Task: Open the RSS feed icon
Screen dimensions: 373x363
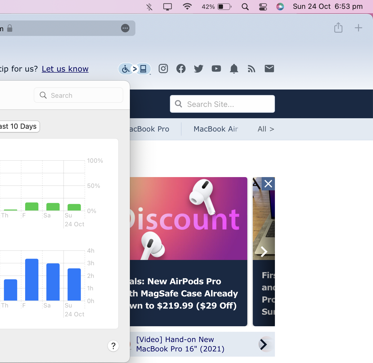Action: 252,69
